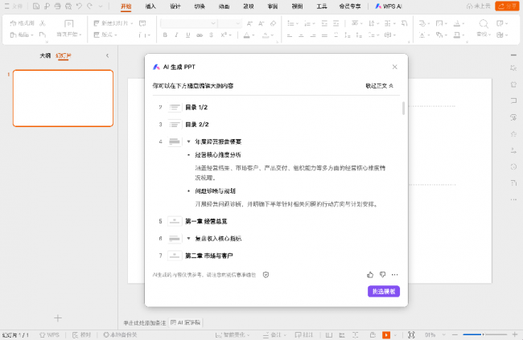Open the WPS AI tab
523x340 pixels.
pyautogui.click(x=389, y=6)
